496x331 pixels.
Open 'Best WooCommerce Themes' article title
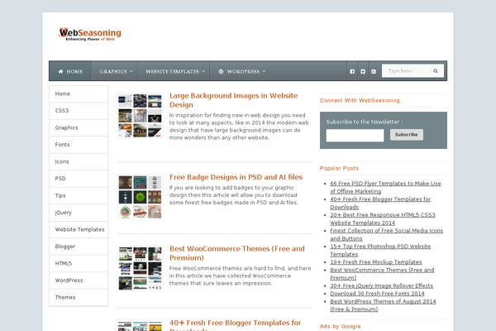pos(237,253)
